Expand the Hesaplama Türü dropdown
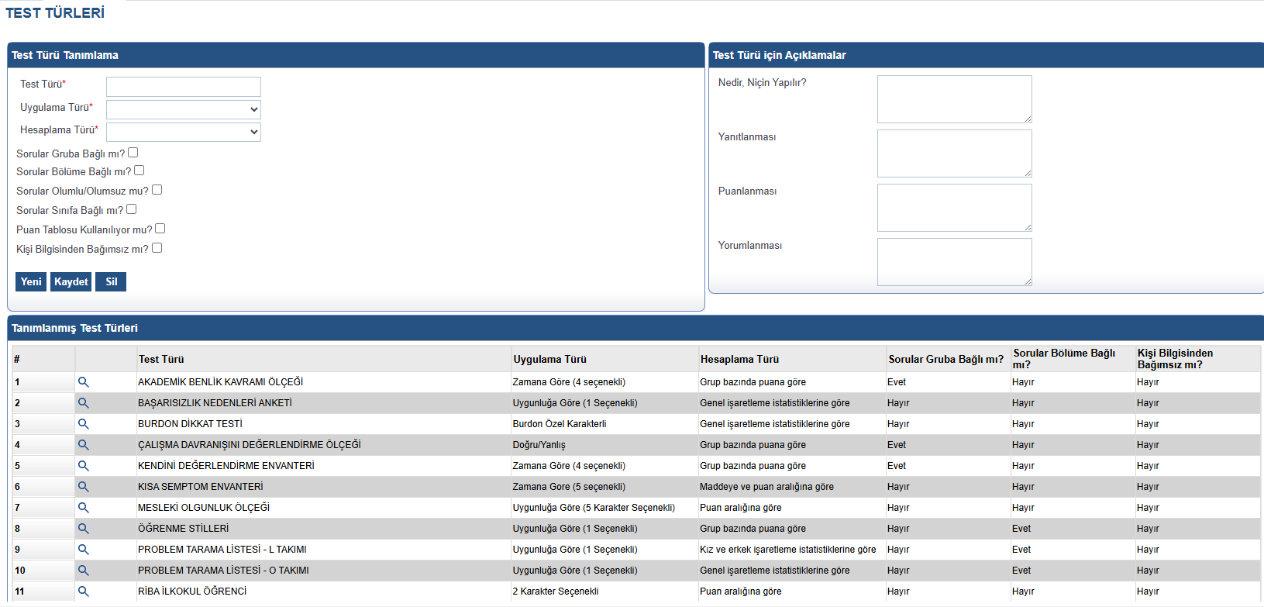 pos(184,132)
